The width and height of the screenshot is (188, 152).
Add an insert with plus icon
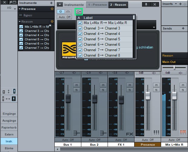click(180, 4)
